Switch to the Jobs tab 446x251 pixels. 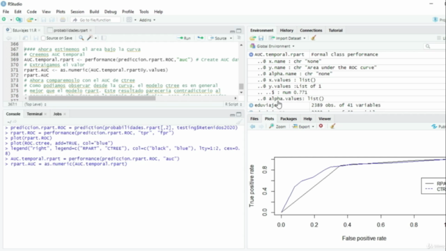point(57,114)
